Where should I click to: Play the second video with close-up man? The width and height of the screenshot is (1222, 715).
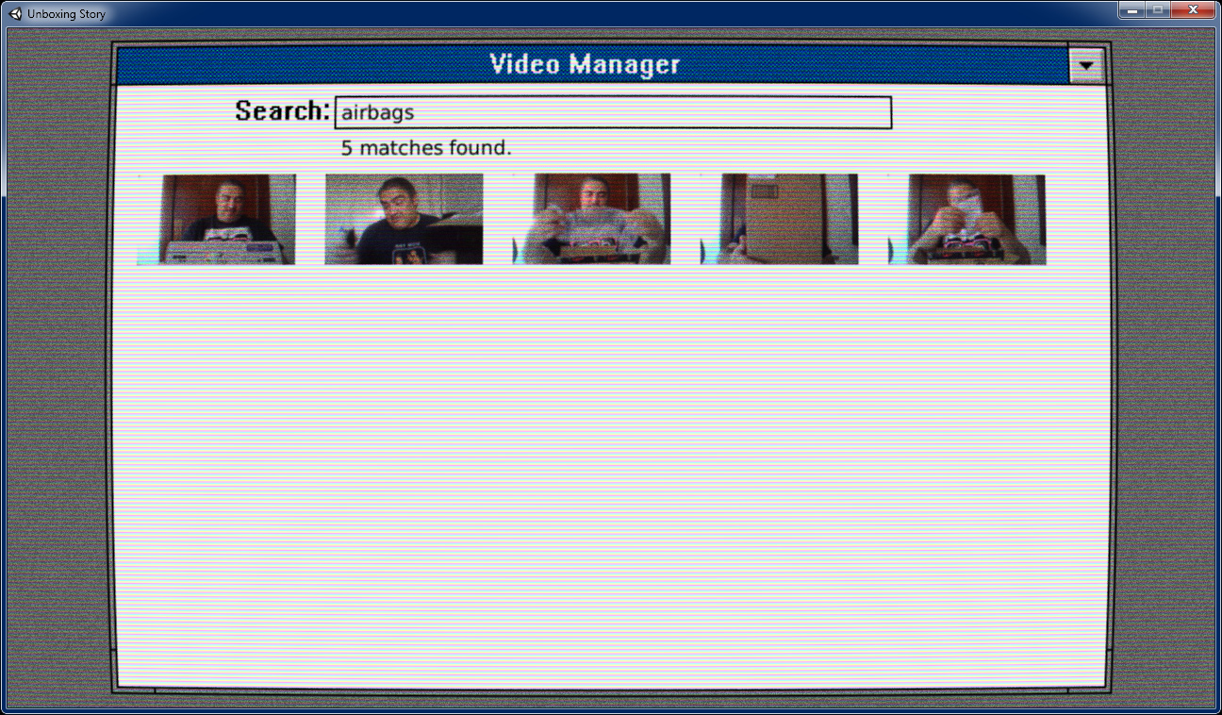tap(404, 219)
